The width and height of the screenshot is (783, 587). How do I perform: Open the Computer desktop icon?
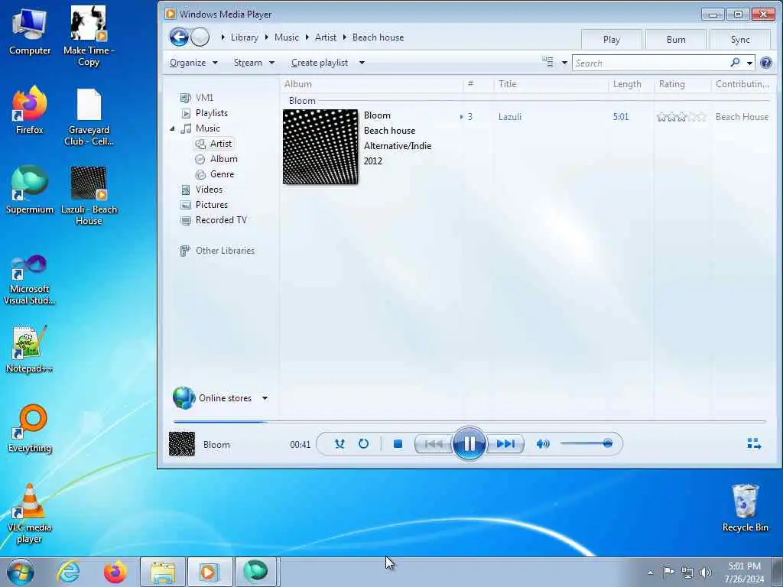(x=30, y=32)
